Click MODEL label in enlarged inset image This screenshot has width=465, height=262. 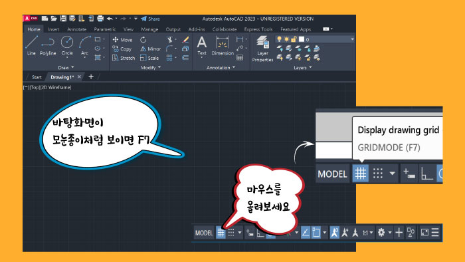(332, 174)
